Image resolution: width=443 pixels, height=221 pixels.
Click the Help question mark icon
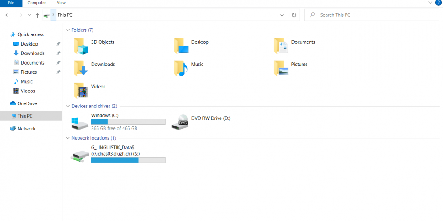point(439,3)
